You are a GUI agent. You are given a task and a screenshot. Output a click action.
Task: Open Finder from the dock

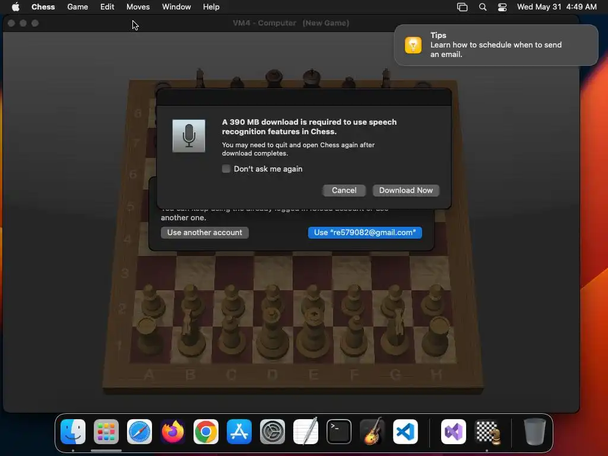73,432
